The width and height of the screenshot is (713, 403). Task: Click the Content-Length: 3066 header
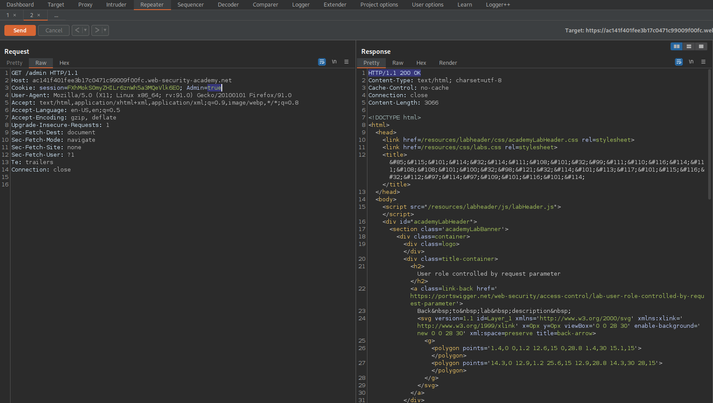(x=403, y=103)
